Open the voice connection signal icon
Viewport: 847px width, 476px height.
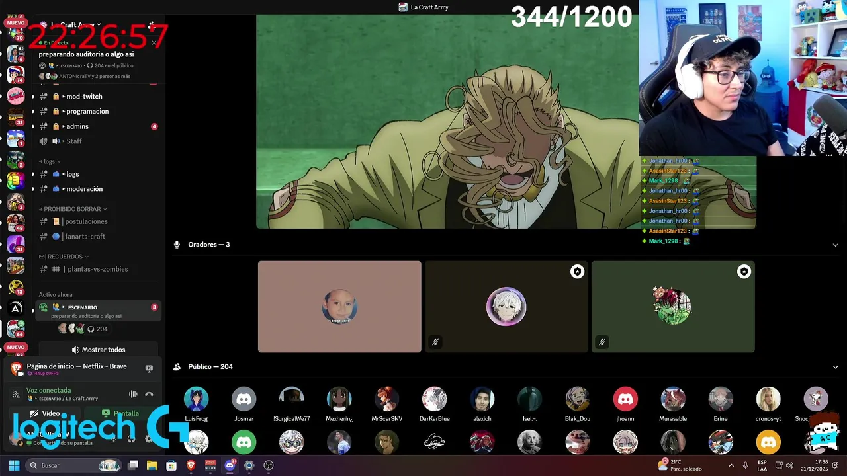pyautogui.click(x=16, y=394)
